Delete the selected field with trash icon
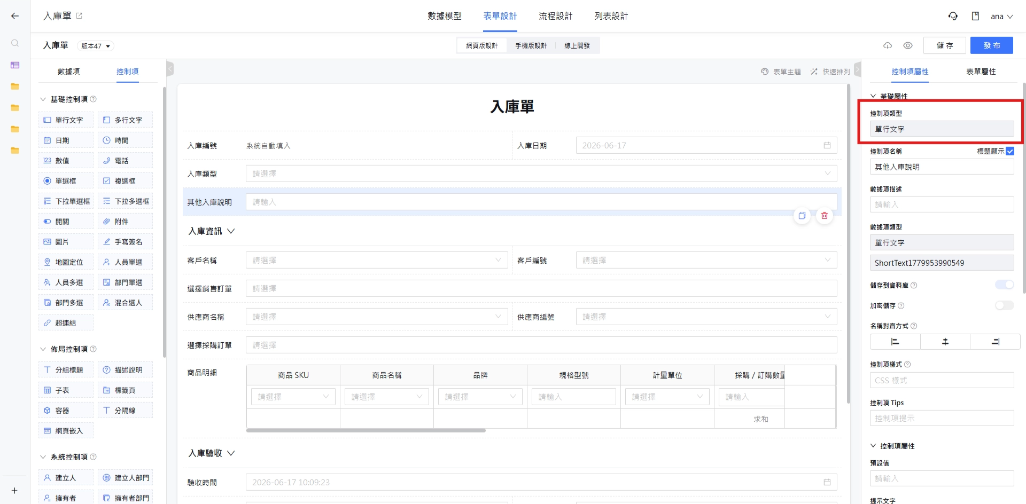 coord(825,216)
